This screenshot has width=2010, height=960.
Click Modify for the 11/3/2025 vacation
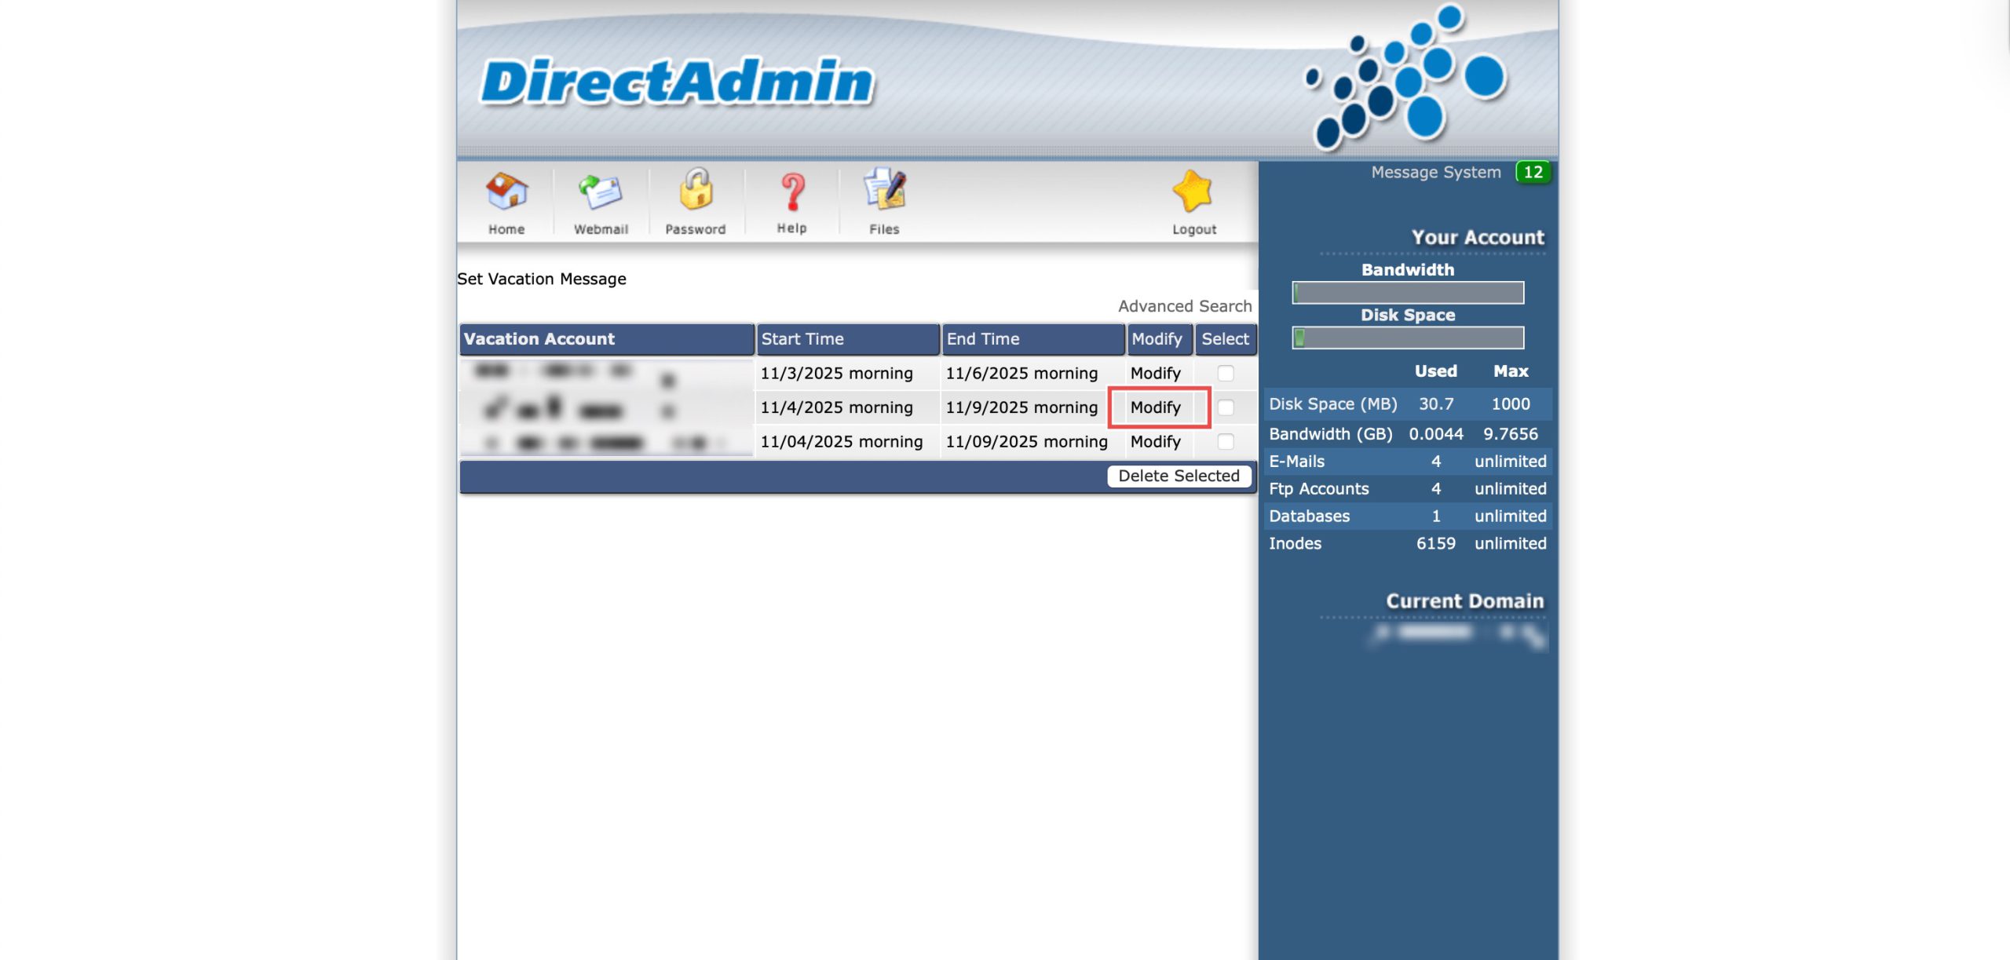1155,373
